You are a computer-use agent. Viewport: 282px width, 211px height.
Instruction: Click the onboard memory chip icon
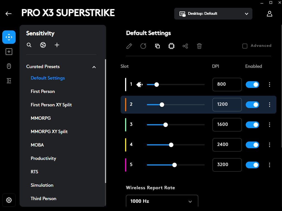pos(171,46)
